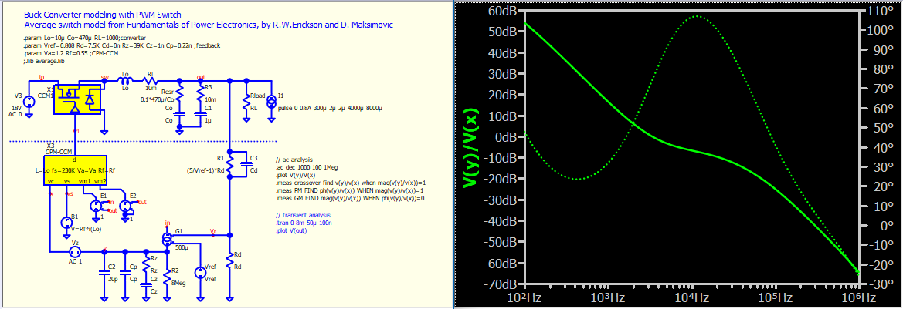Screen dimensions: 903x309
Task: Click the '.meas crossover' directive line
Action: click(x=351, y=182)
